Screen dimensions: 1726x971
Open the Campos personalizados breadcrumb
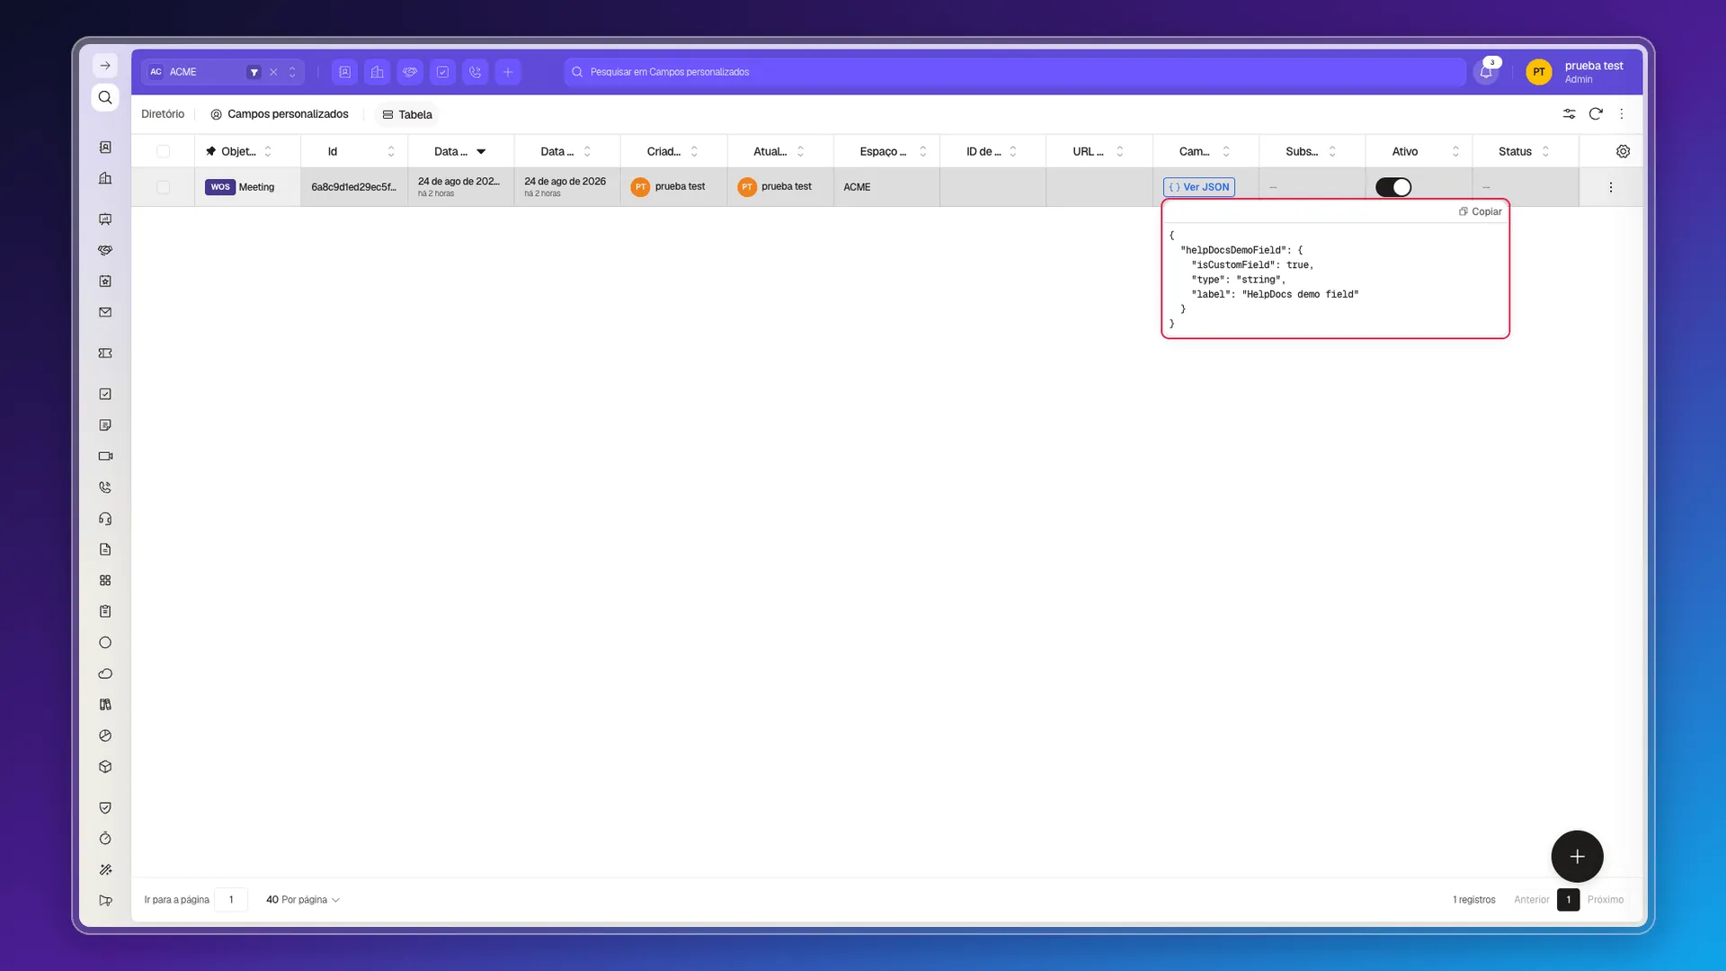tap(280, 114)
